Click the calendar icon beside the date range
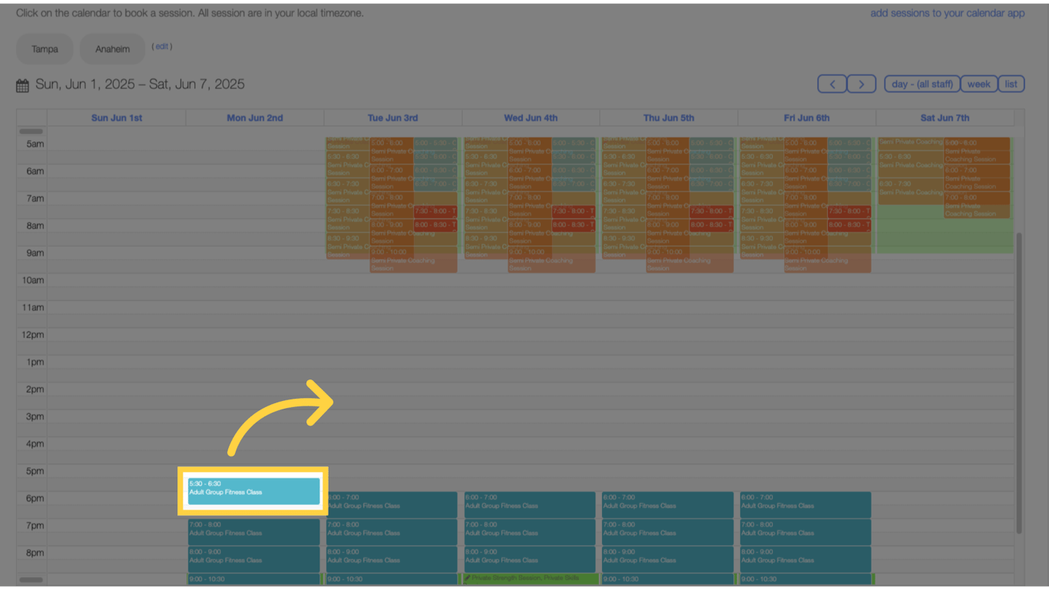Screen dimensions: 1049x590 pyautogui.click(x=22, y=85)
